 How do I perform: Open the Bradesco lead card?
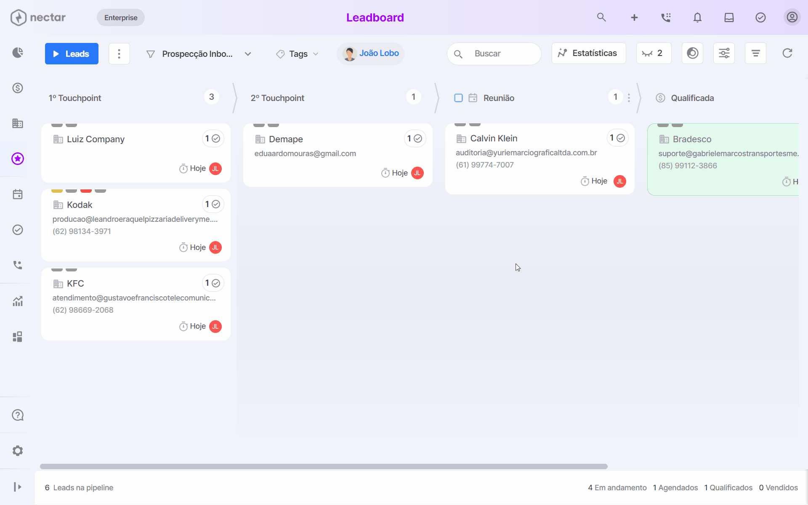tap(723, 159)
